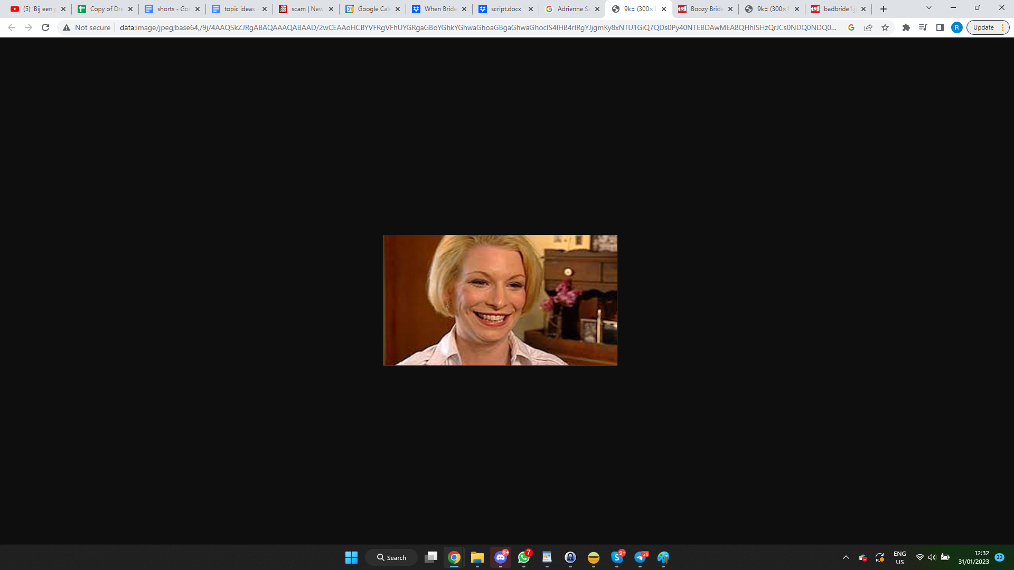1014x570 pixels.
Task: Click the share page icon
Action: tap(868, 27)
